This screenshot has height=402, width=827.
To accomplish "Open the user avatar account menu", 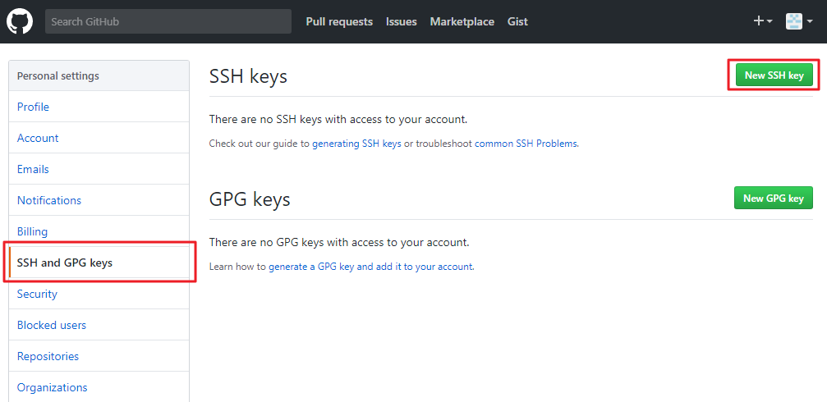I will (798, 21).
